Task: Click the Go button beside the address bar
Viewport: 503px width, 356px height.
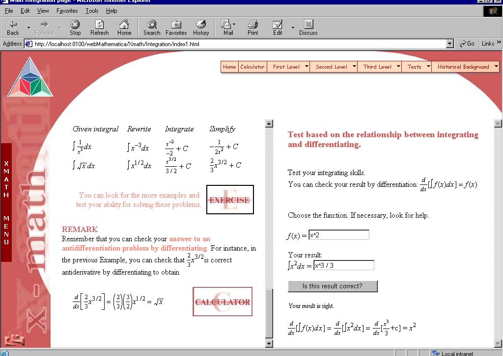Action: [467, 44]
